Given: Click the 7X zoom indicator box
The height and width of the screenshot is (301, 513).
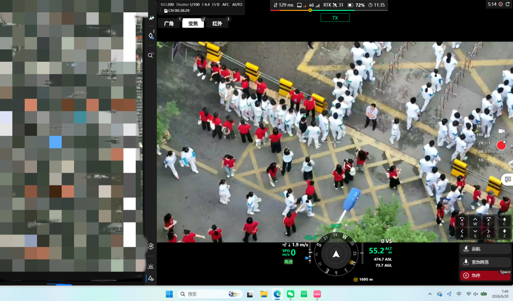Looking at the screenshot, I should (x=335, y=18).
